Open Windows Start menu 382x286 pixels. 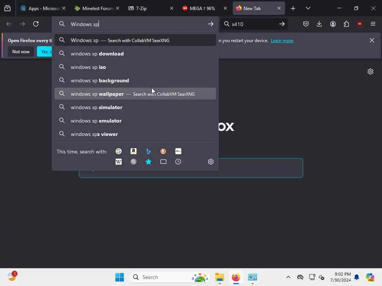(x=119, y=277)
